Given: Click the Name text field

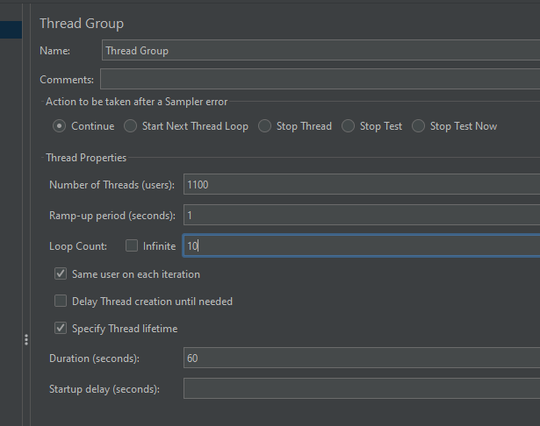Looking at the screenshot, I should pos(320,51).
